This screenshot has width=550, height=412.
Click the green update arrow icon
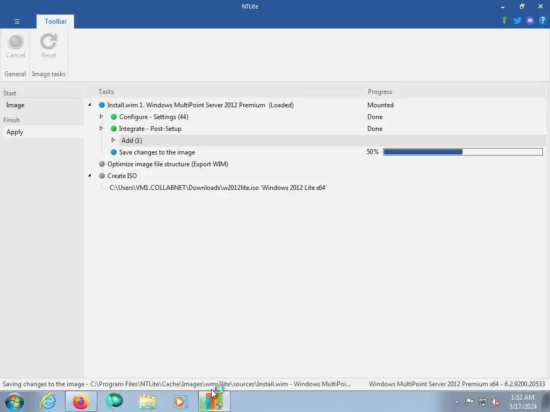pos(504,20)
